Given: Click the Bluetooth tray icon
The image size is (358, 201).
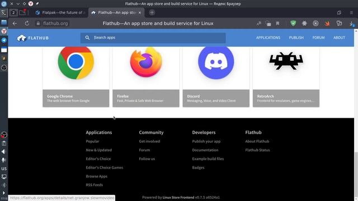Looking at the screenshot, I should [4, 185].
